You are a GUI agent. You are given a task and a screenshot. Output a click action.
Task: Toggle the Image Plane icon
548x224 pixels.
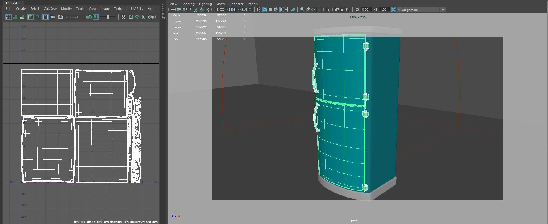point(196,10)
